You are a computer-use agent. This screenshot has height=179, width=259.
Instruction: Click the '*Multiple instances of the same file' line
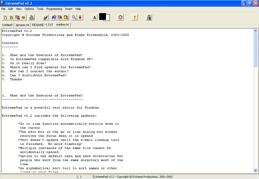65,148
